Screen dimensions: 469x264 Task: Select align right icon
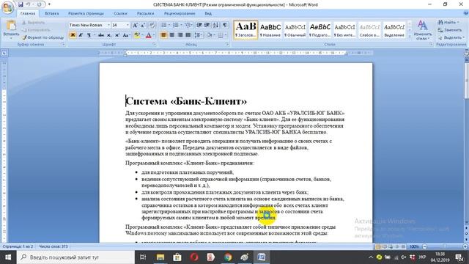pos(180,35)
